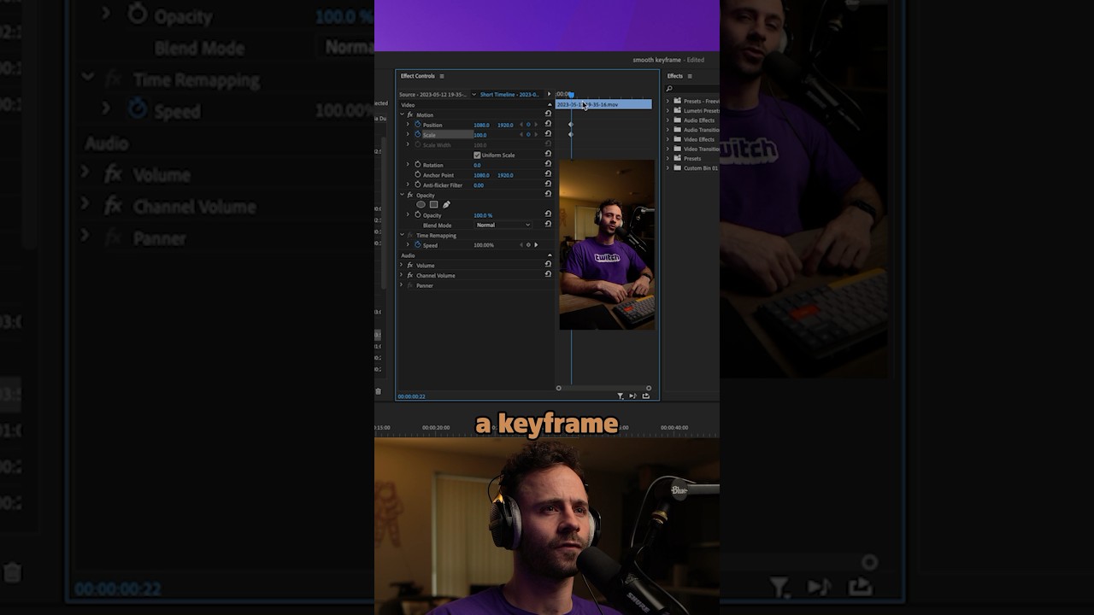Image resolution: width=1094 pixels, height=615 pixels.
Task: Switch to the Effect Controls tab
Action: 418,76
